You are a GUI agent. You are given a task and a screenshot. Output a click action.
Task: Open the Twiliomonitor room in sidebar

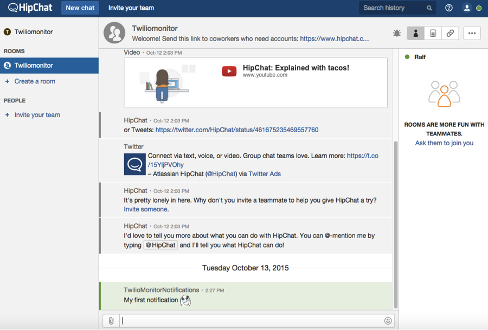[x=49, y=66]
